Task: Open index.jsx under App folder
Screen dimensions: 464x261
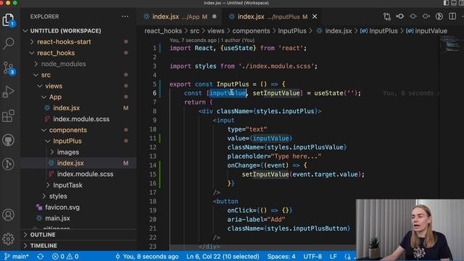Action: tap(66, 108)
